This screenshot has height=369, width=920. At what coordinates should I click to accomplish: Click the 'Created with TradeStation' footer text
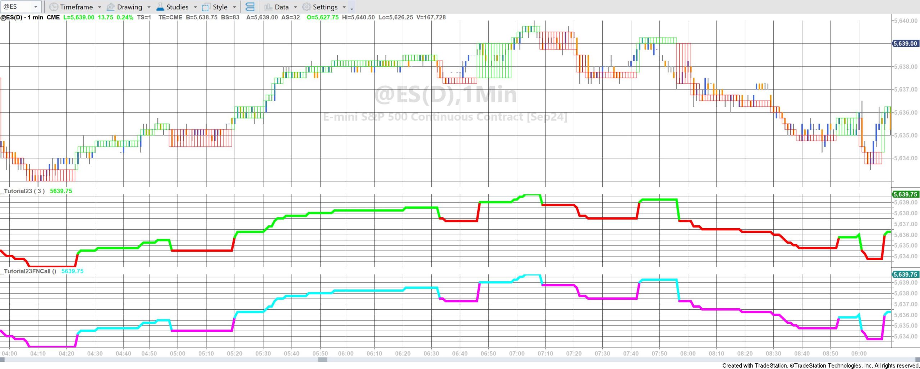pos(755,366)
